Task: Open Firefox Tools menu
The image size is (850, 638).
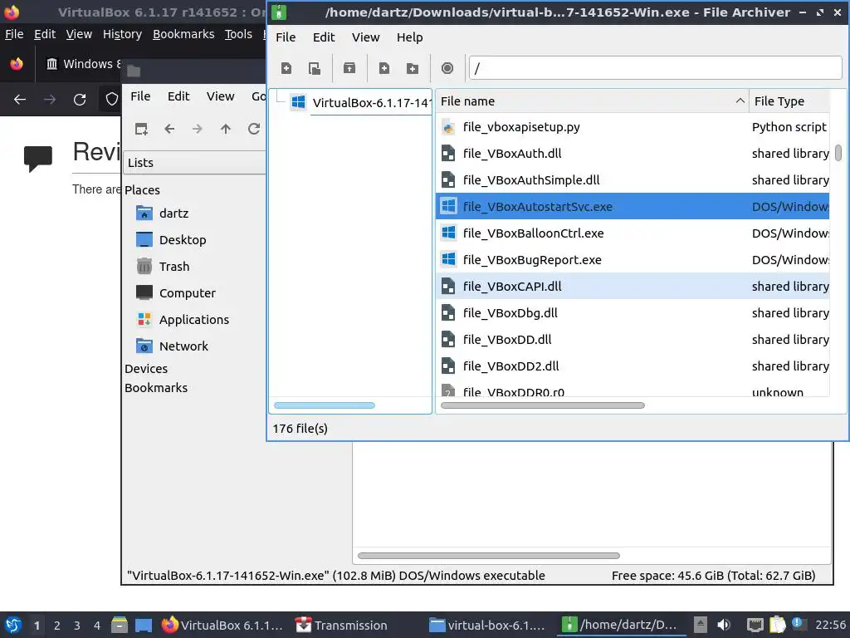Action: point(238,34)
